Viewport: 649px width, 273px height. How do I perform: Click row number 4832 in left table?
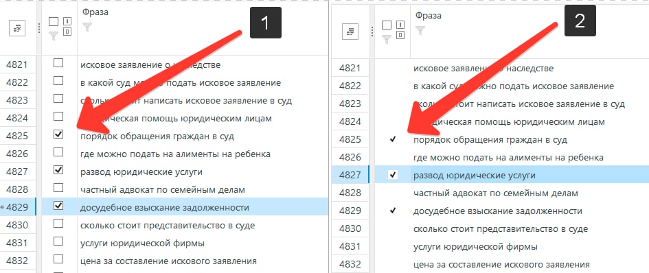[x=17, y=261]
